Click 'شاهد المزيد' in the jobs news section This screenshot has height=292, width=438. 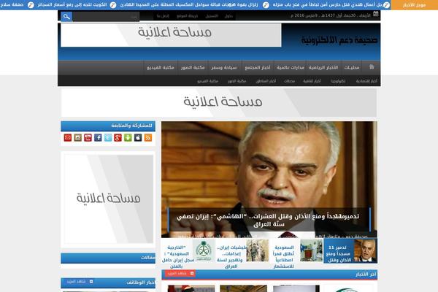(x=80, y=282)
